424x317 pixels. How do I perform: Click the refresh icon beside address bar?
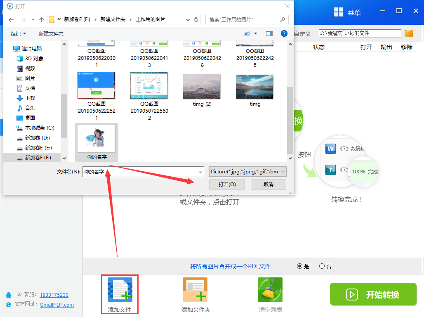click(x=196, y=19)
